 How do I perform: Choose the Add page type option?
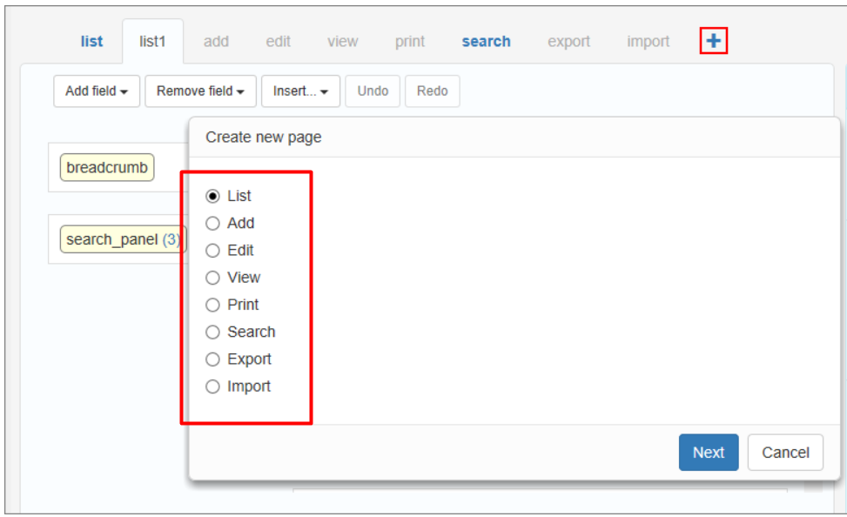(x=213, y=224)
